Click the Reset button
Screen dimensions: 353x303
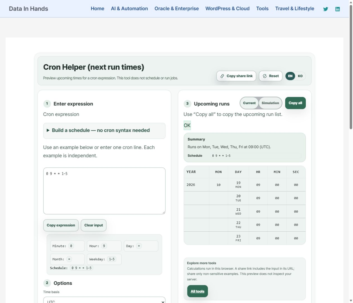click(271, 76)
